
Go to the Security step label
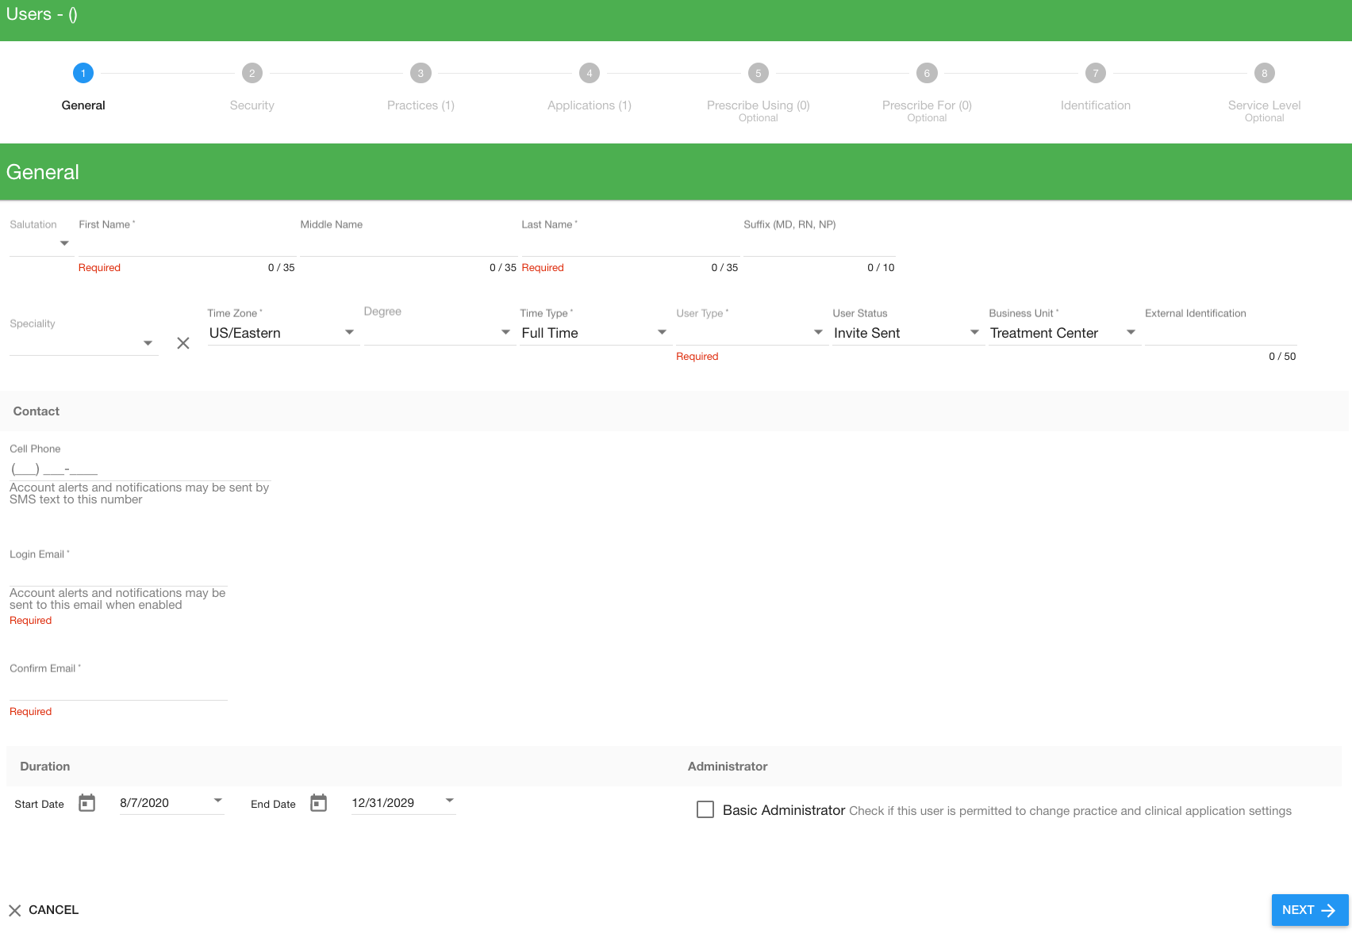point(252,105)
